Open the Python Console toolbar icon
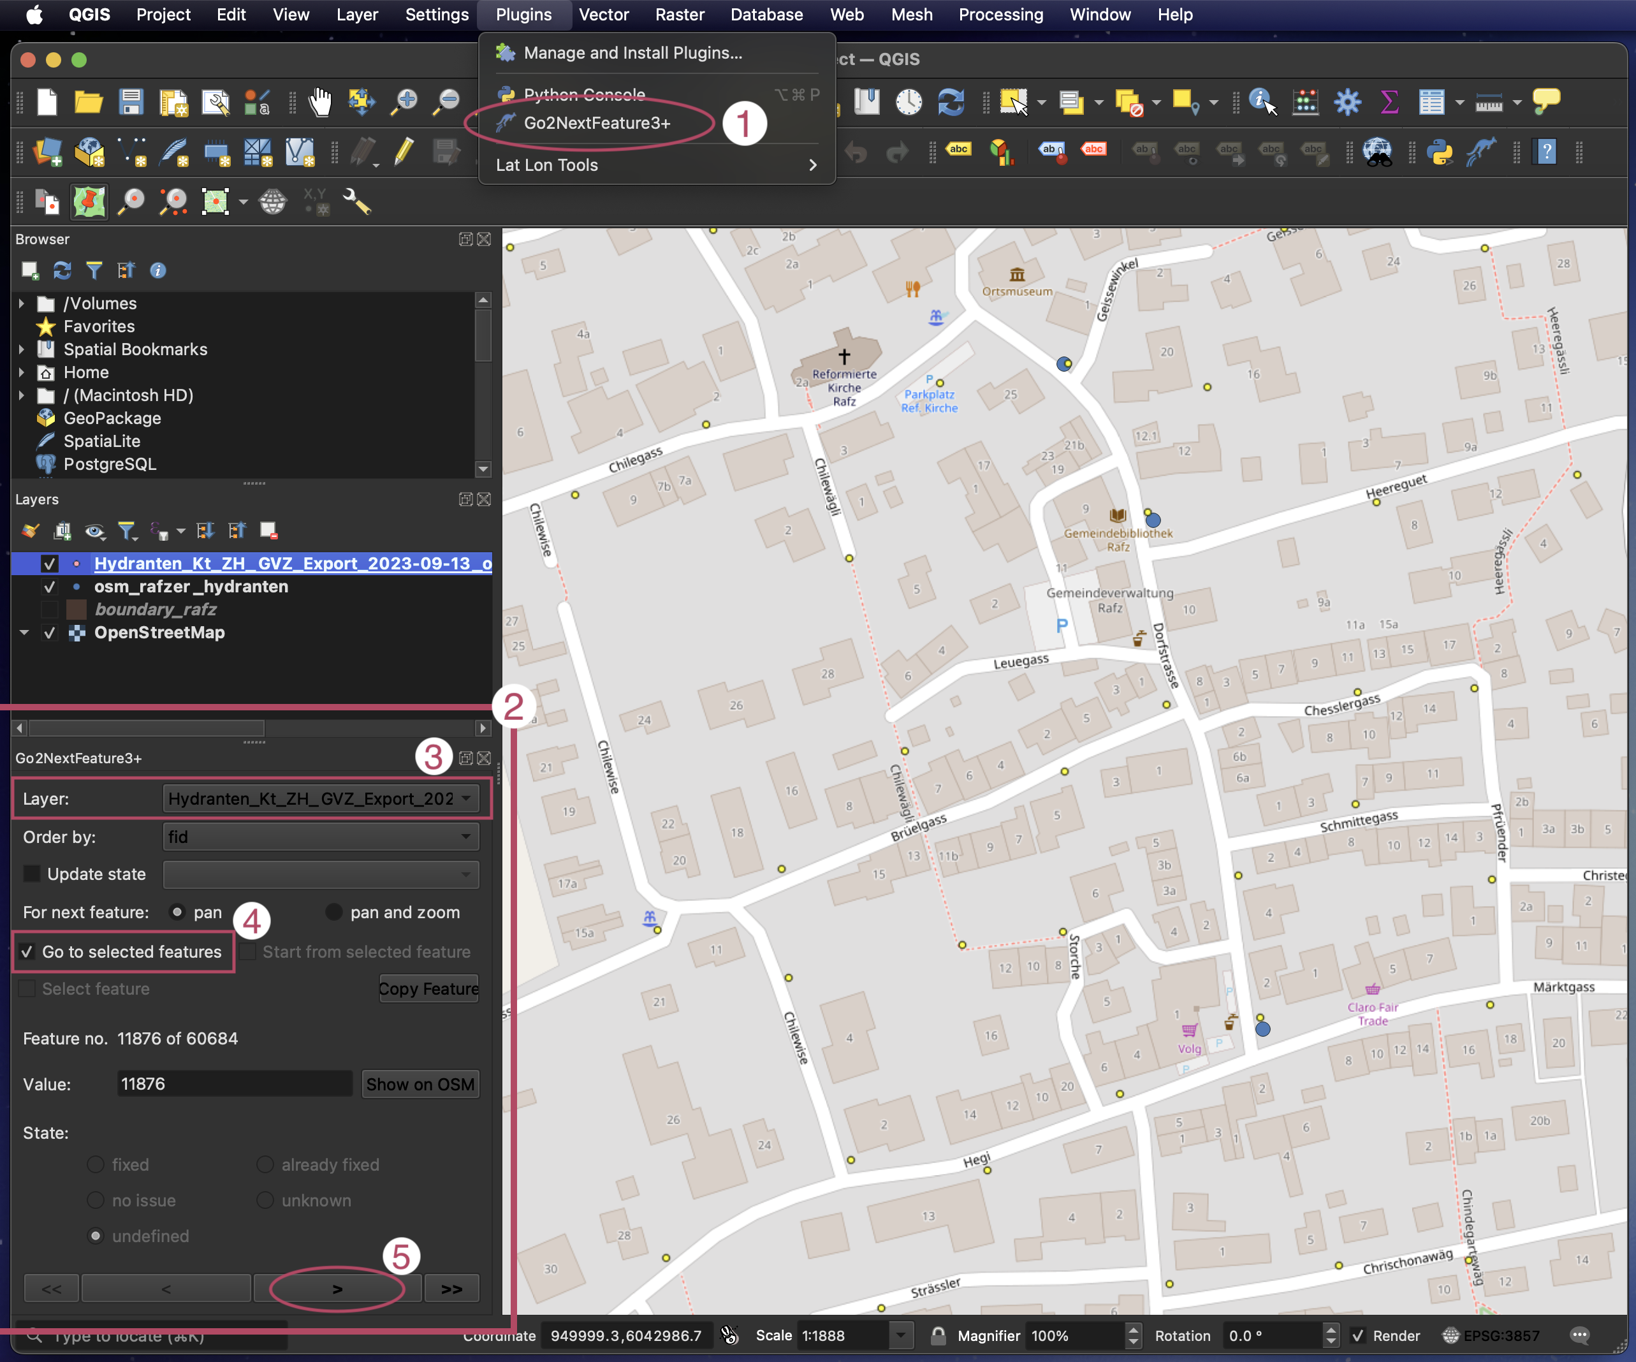The image size is (1636, 1362). coord(1439,151)
